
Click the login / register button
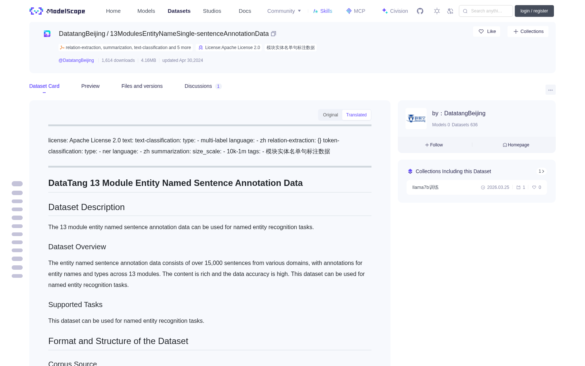(x=534, y=11)
